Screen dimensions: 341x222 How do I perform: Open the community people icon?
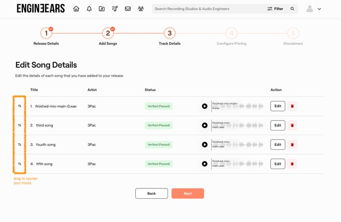[141, 9]
